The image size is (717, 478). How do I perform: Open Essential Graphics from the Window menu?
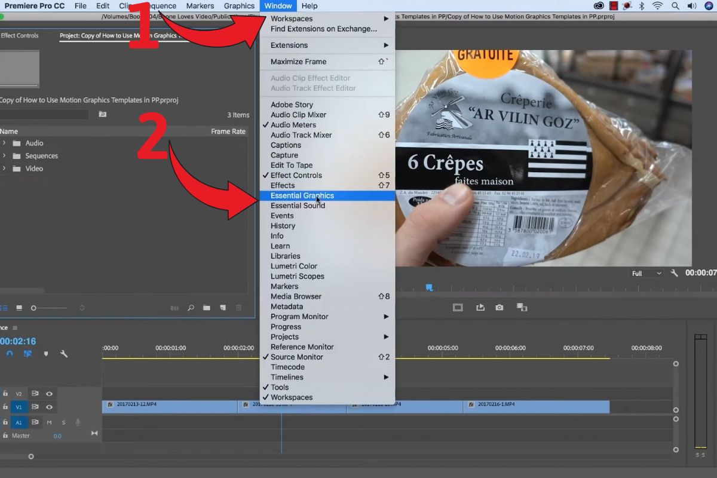(x=327, y=195)
